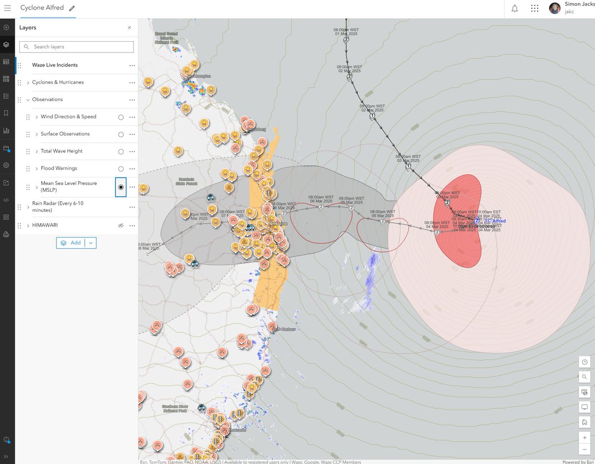Open Add button dropdown arrow
Viewport: 595px width, 464px height.
pyautogui.click(x=90, y=243)
